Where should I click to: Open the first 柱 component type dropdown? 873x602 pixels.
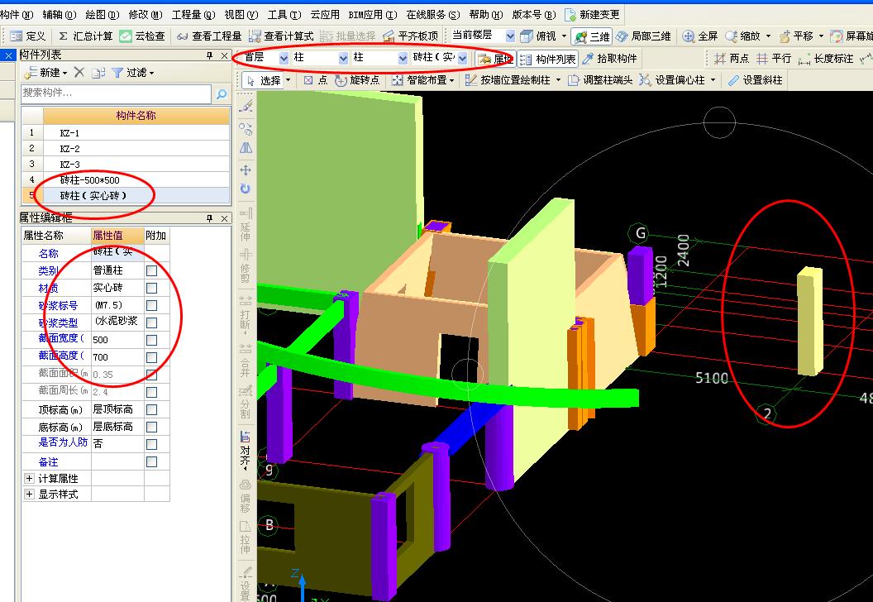(343, 58)
